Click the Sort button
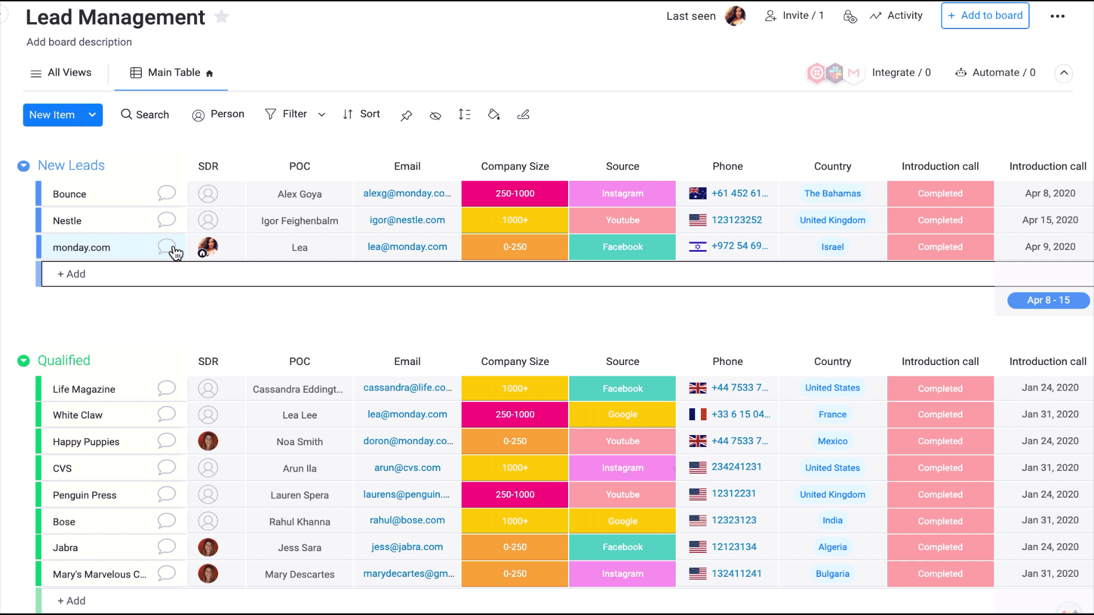Image resolution: width=1094 pixels, height=615 pixels. click(361, 114)
